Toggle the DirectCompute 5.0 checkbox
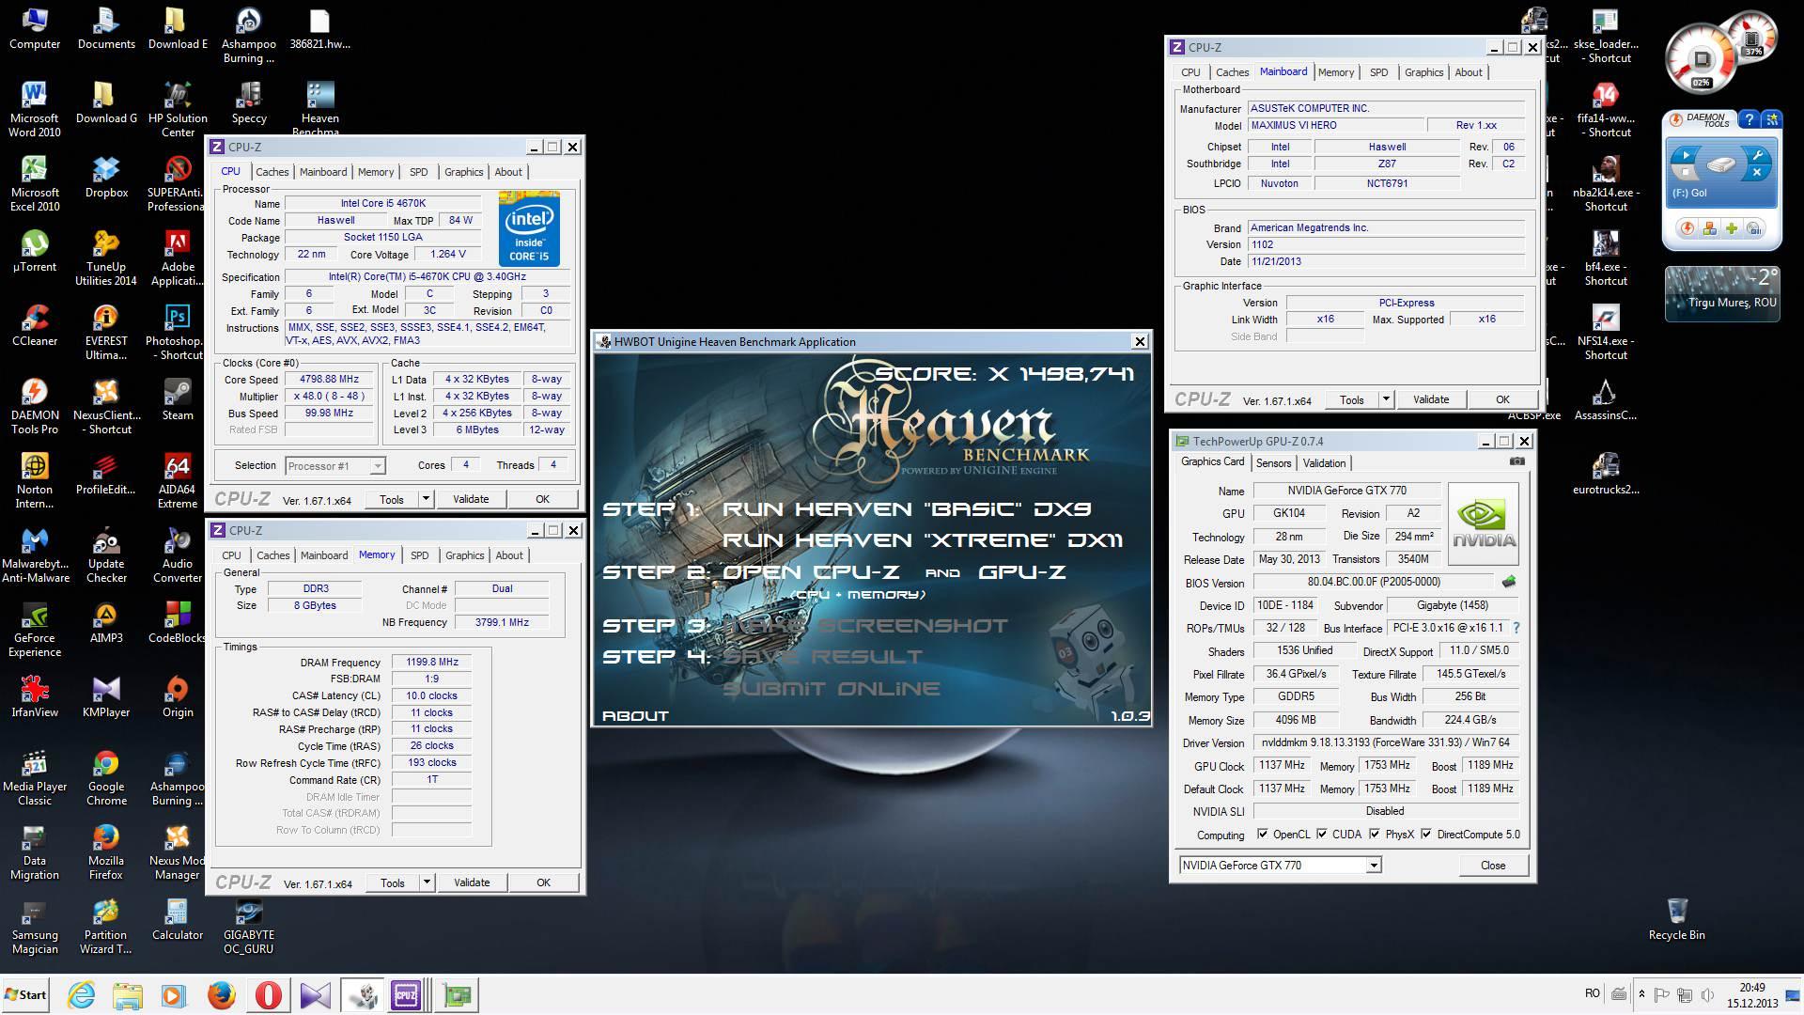The image size is (1804, 1015). click(x=1426, y=834)
